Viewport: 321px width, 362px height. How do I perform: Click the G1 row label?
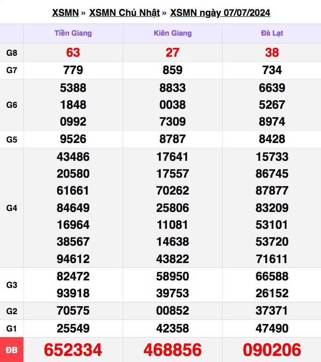tap(12, 328)
